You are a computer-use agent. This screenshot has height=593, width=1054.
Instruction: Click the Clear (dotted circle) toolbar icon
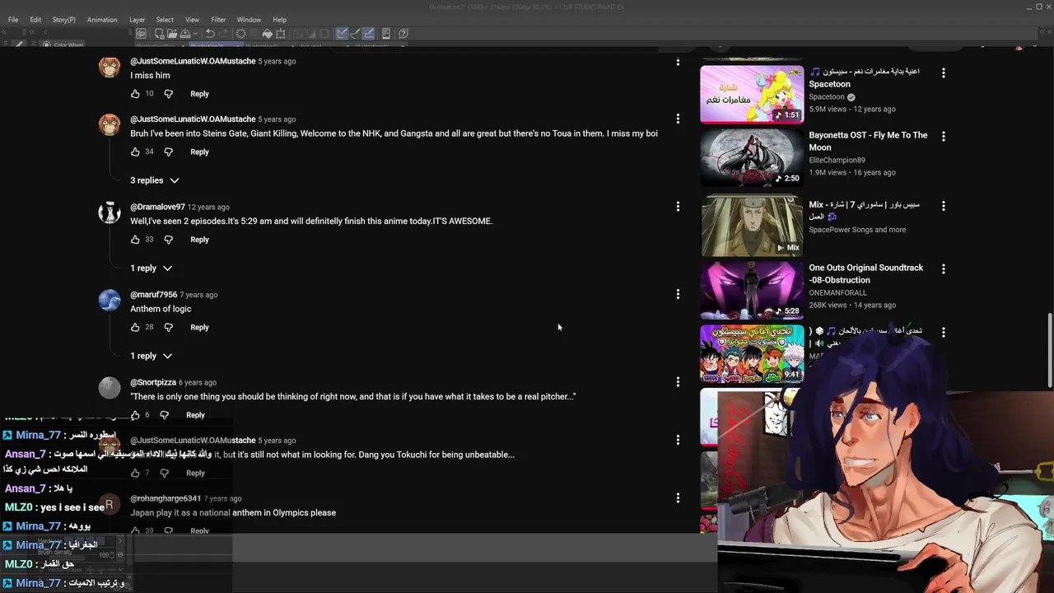(240, 34)
